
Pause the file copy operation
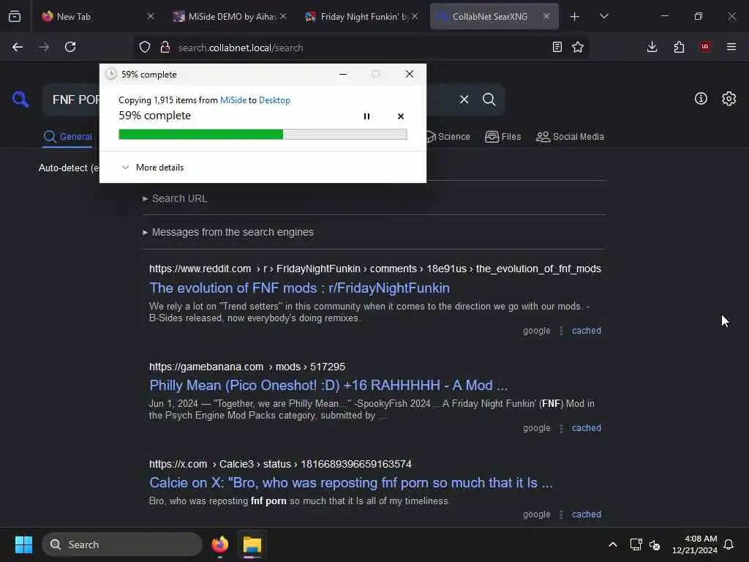tap(366, 116)
